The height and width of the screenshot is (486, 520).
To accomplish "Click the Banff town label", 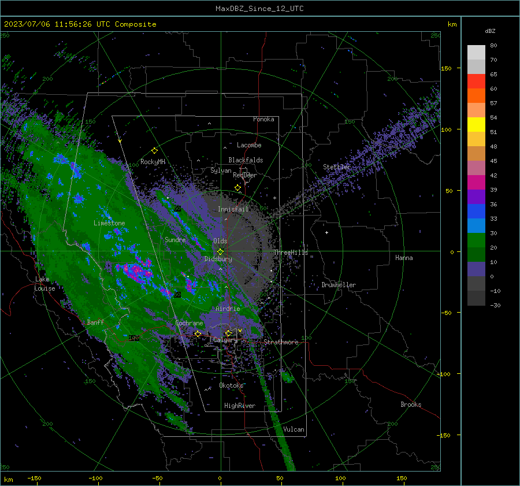I will click(95, 322).
